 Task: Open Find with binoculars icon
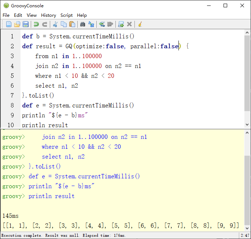click(x=82, y=24)
